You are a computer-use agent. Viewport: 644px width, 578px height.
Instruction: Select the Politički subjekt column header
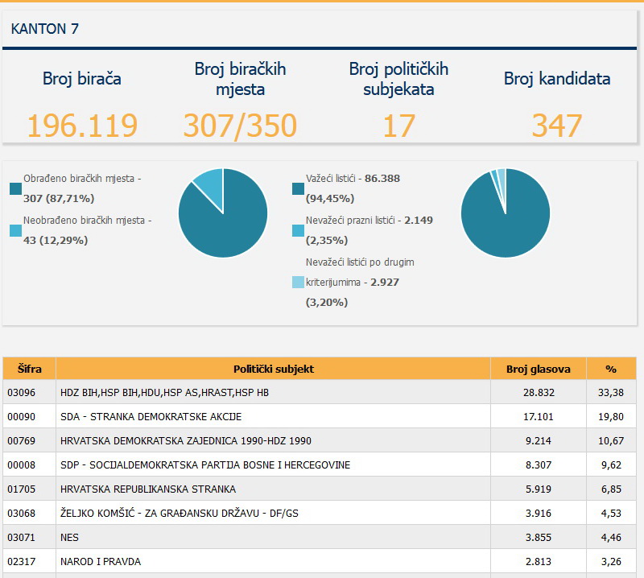(x=273, y=369)
